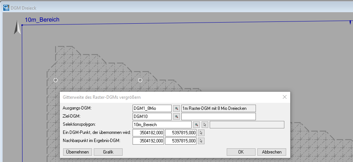The image size is (353, 162).
Task: Click the DGM Dreieck window title
Action: 23,8
